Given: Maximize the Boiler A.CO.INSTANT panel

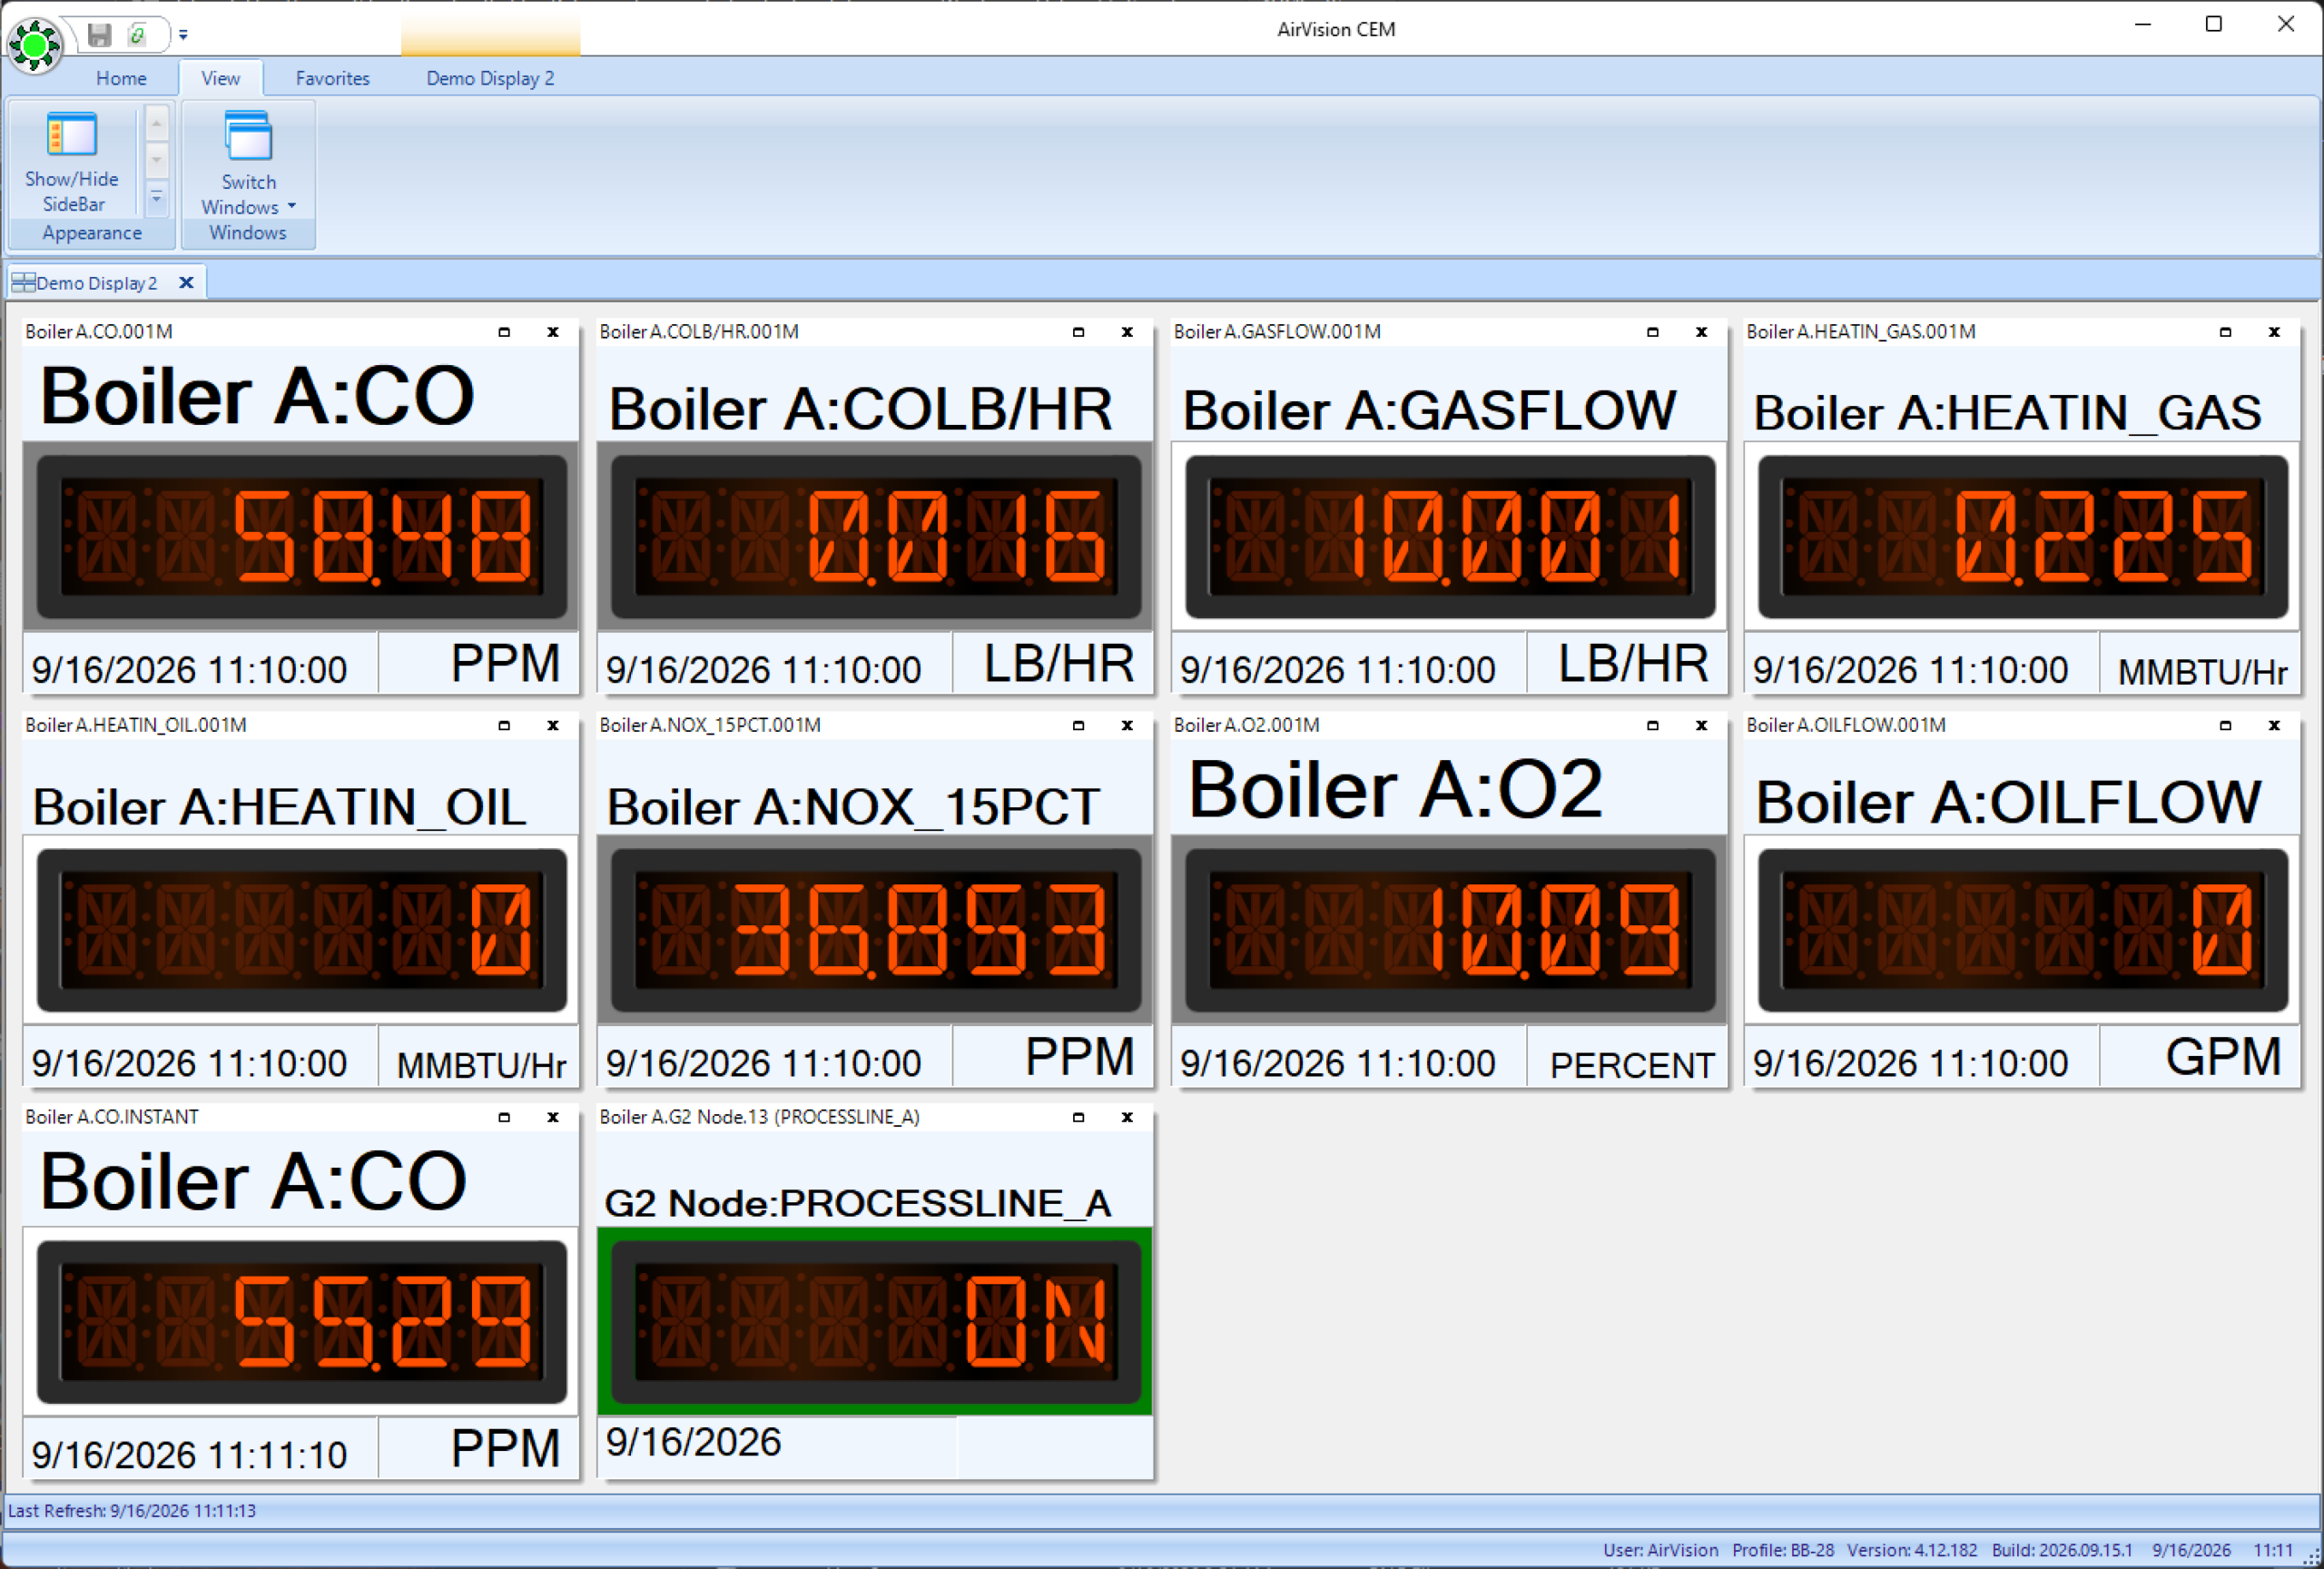Looking at the screenshot, I should pyautogui.click(x=504, y=1117).
